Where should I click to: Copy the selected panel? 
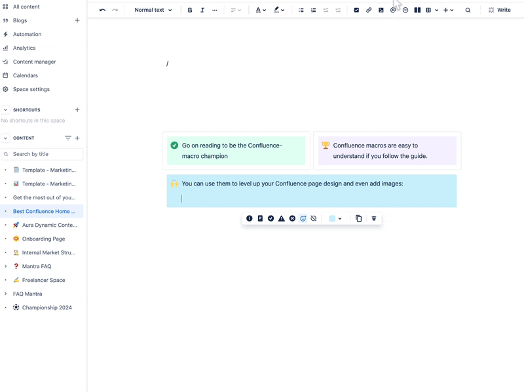358,218
